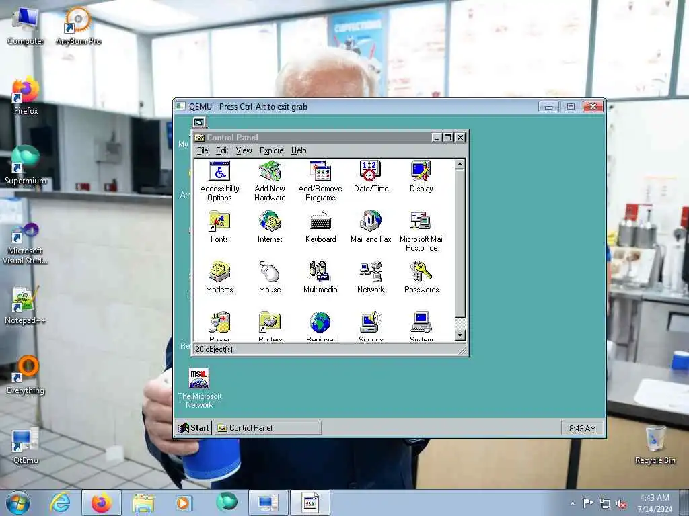Click The Microsoft Network desktop icon
689x516 pixels.
[x=199, y=389]
